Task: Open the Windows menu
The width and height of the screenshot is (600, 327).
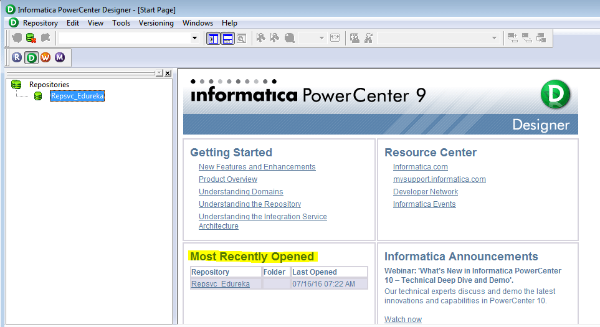Action: (x=198, y=23)
